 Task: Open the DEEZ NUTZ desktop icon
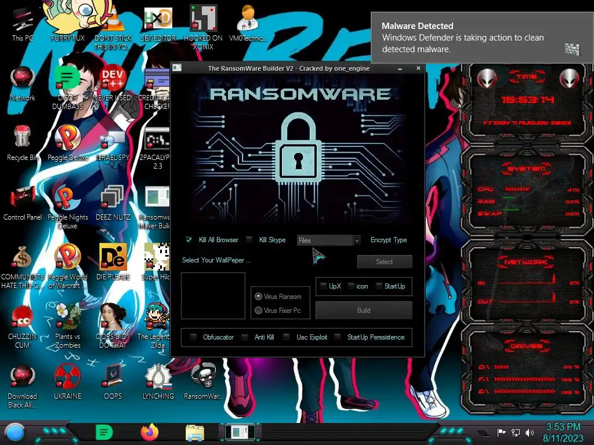[x=113, y=203]
